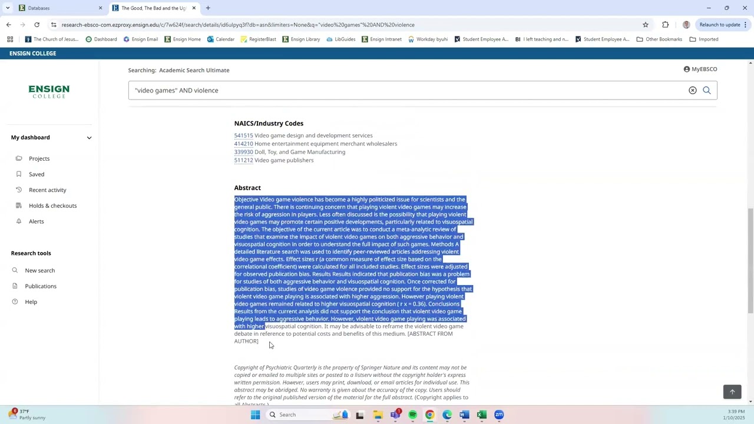Open Chrome apps grid in bookmarks bar
754x424 pixels.
[x=10, y=39]
